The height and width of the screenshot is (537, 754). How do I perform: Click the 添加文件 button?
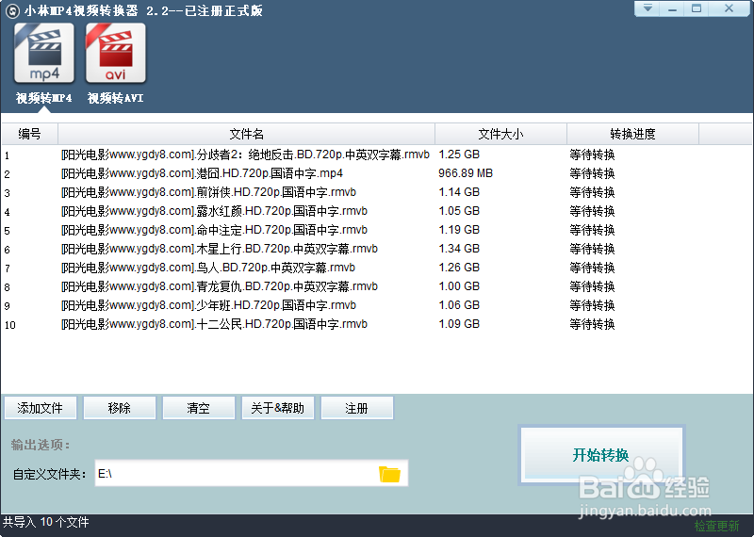tap(41, 408)
